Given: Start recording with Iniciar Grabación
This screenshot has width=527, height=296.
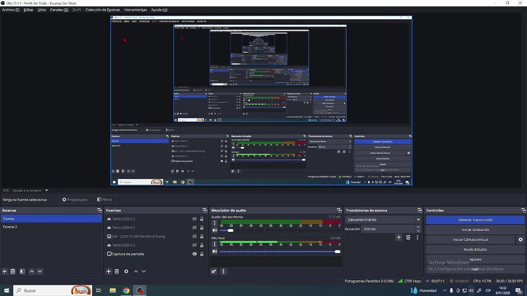Looking at the screenshot, I should [x=475, y=230].
